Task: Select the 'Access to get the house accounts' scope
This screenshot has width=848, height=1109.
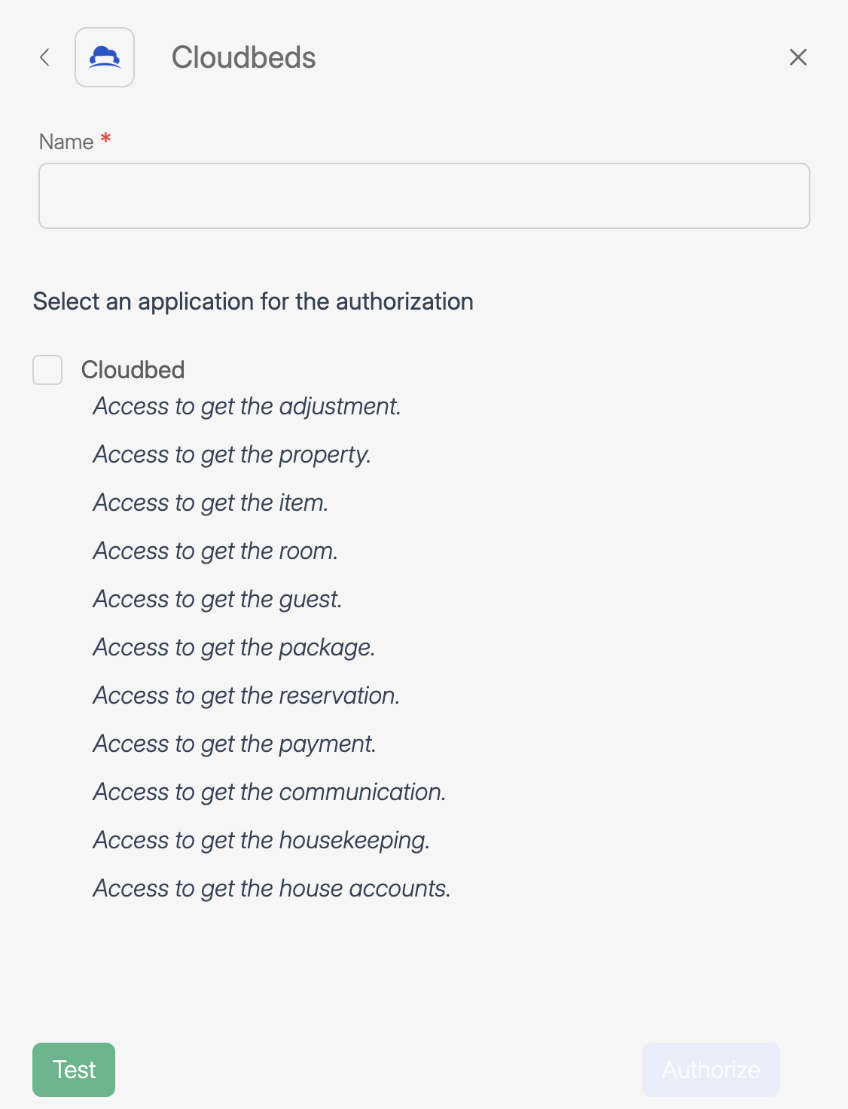Action: 271,888
